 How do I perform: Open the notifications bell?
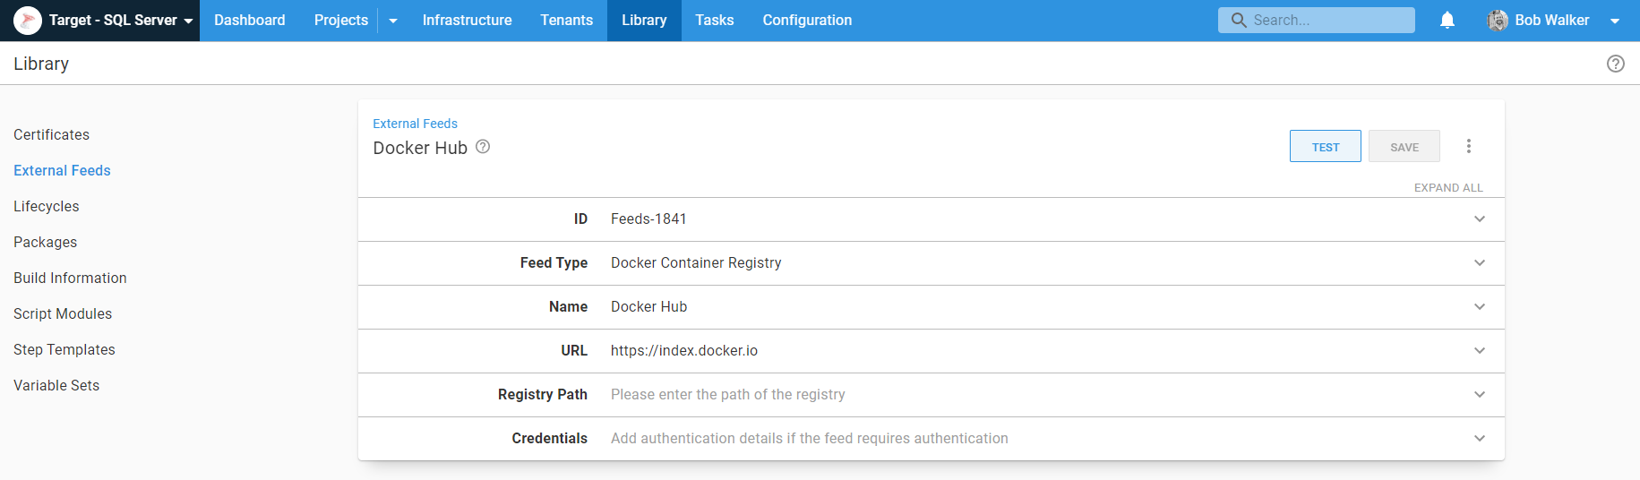coord(1447,20)
